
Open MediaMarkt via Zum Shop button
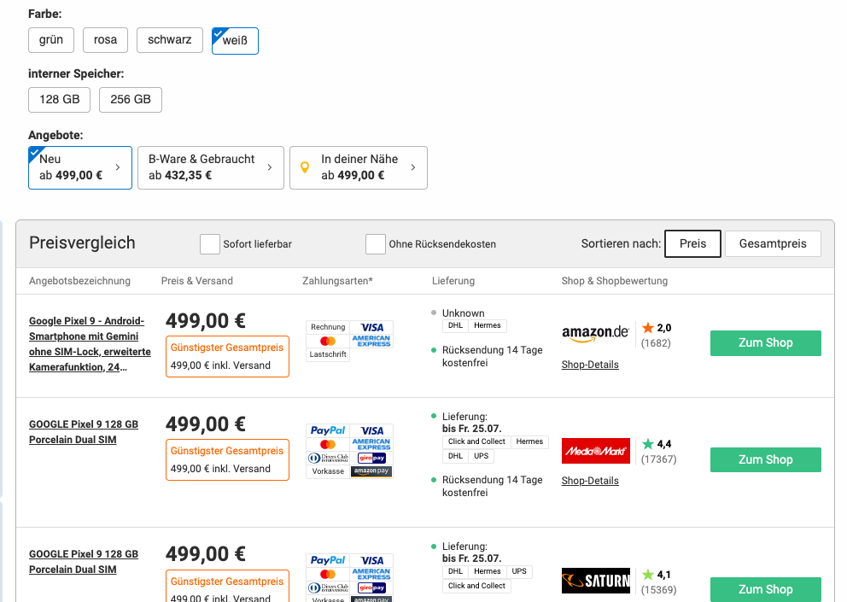766,460
